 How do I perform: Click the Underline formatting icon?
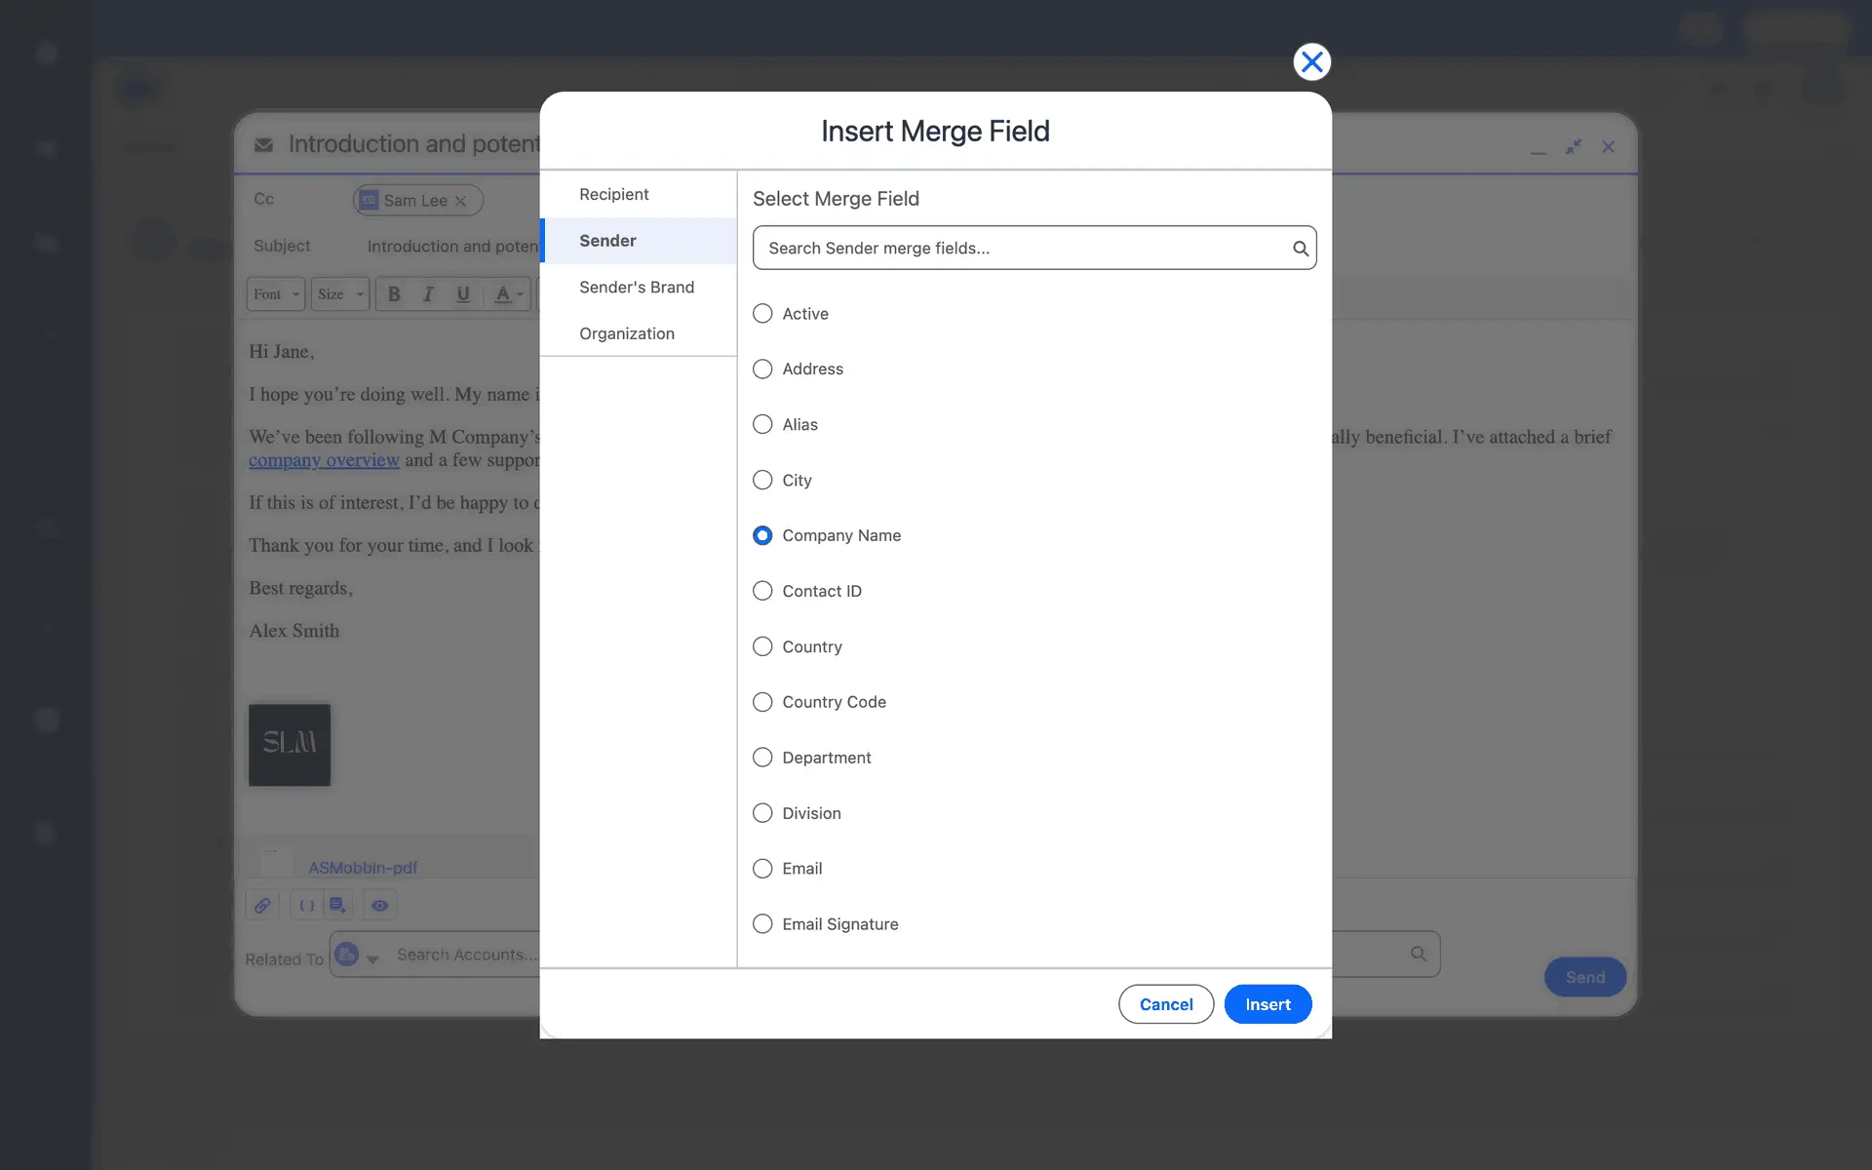(x=463, y=294)
